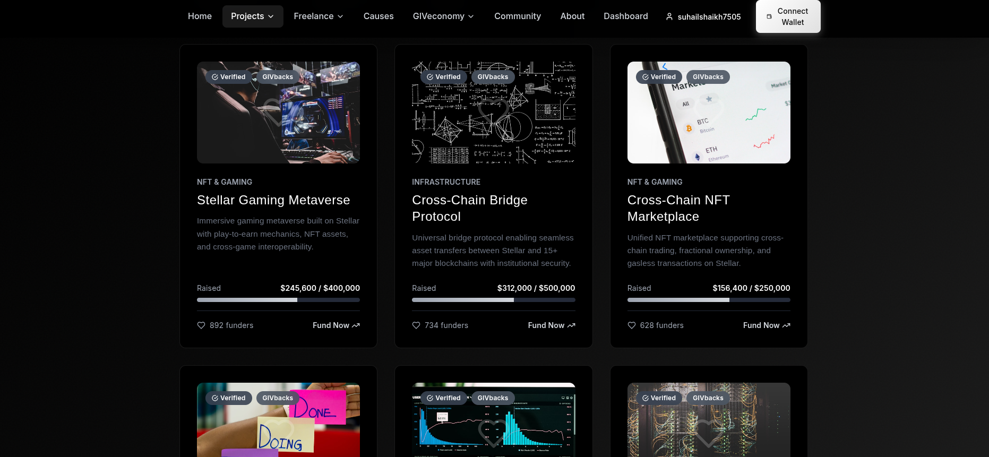Favorite Stellar Gaming Metaverse via image heart overlay
Image resolution: width=989 pixels, height=457 pixels.
tap(278, 113)
